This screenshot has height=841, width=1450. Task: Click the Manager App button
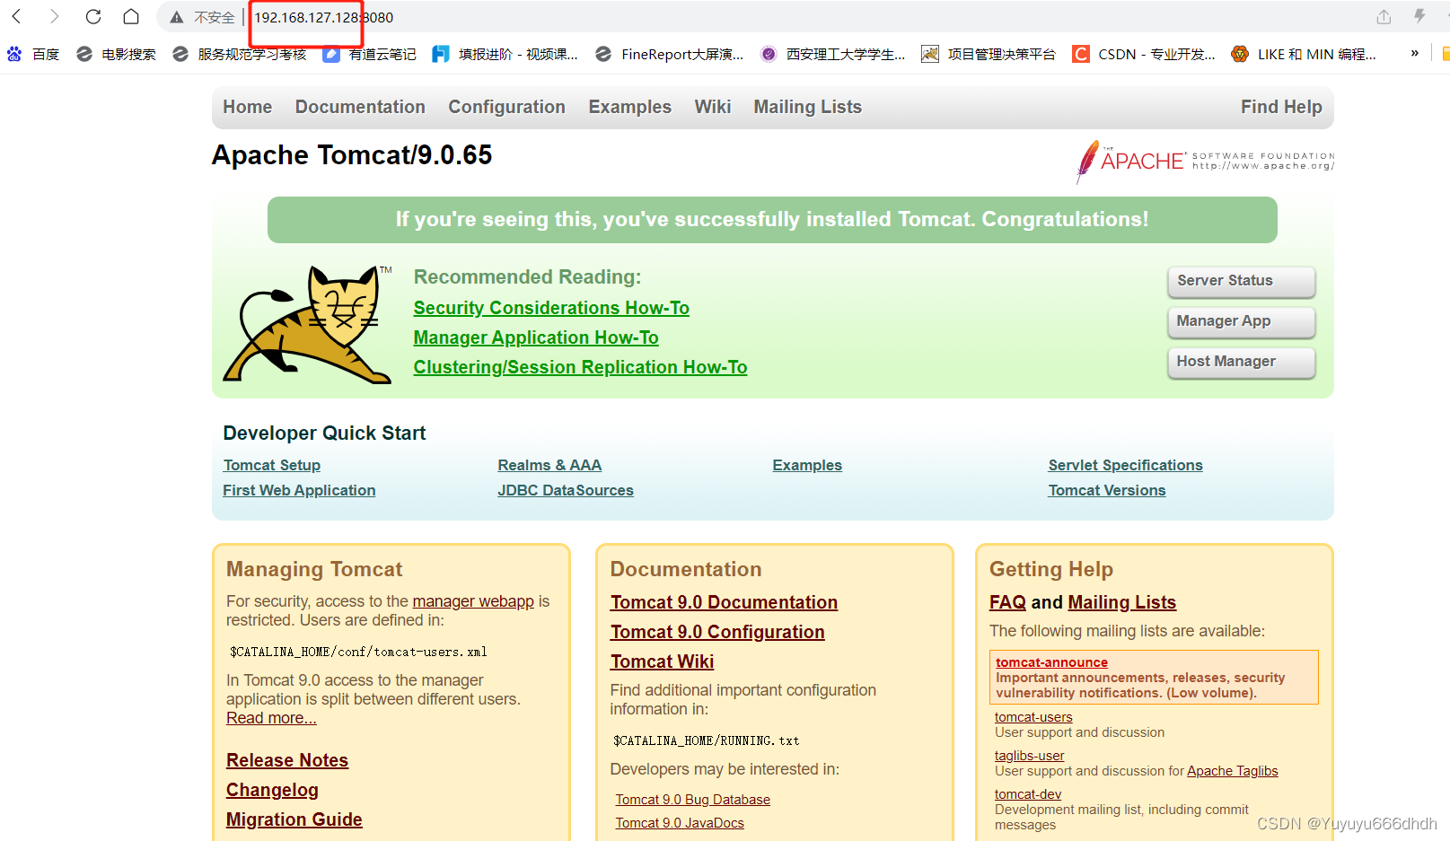(x=1241, y=321)
